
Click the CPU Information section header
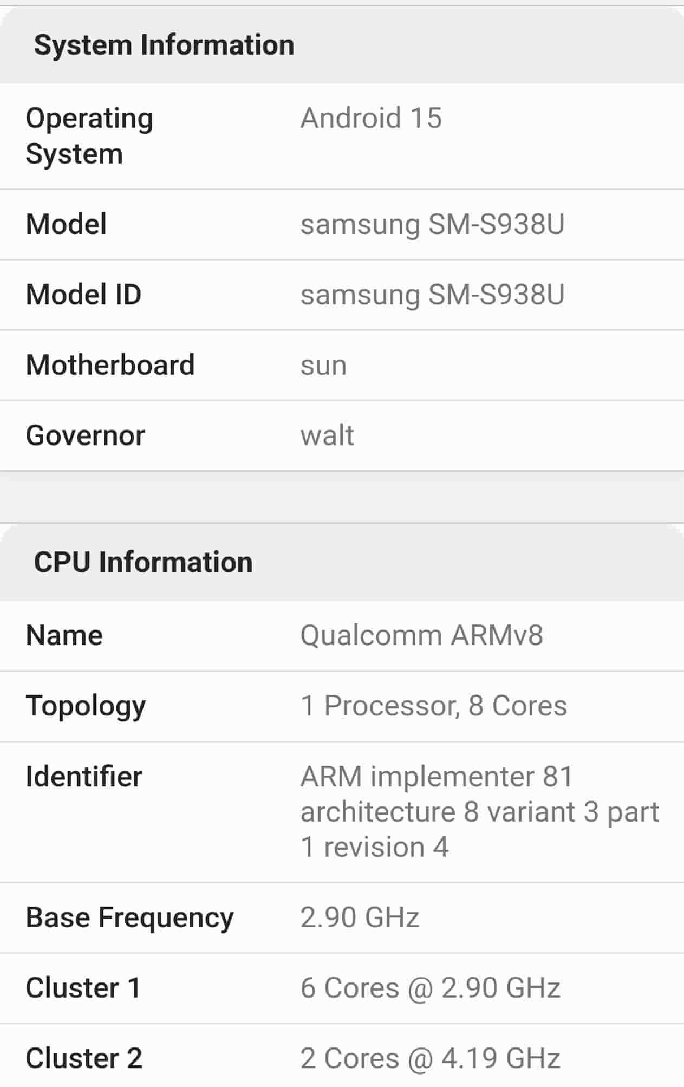(143, 562)
